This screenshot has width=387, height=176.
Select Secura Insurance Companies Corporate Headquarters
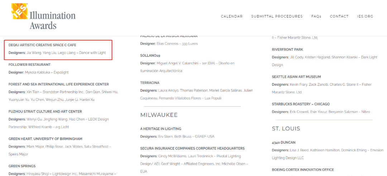click(x=192, y=148)
